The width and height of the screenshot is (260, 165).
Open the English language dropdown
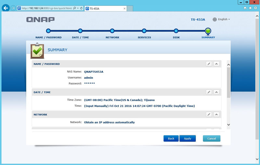click(224, 19)
